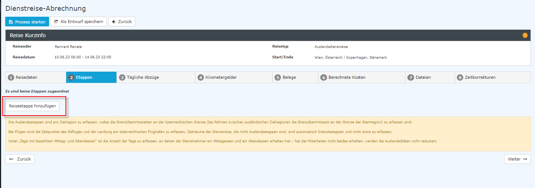This screenshot has height=188, width=535.
Task: Save as draft with Als Entwurf speichern
Action: (79, 22)
